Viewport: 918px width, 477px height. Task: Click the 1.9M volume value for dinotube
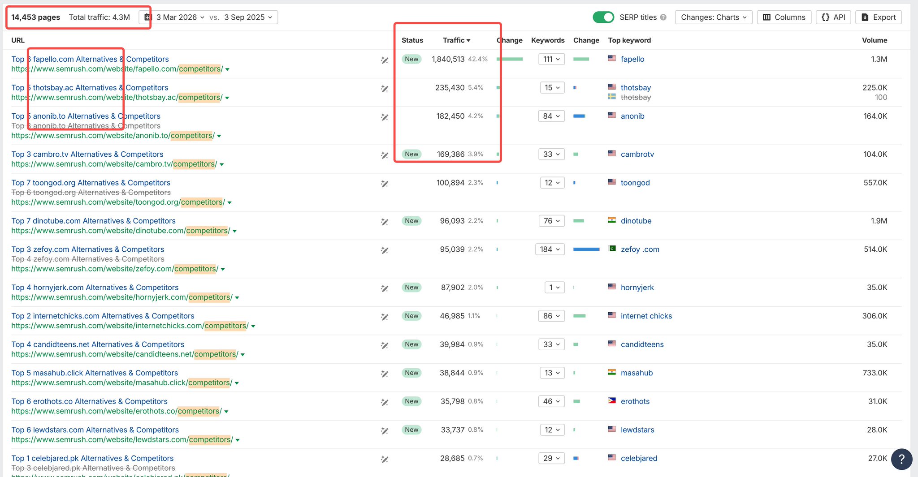pos(879,221)
